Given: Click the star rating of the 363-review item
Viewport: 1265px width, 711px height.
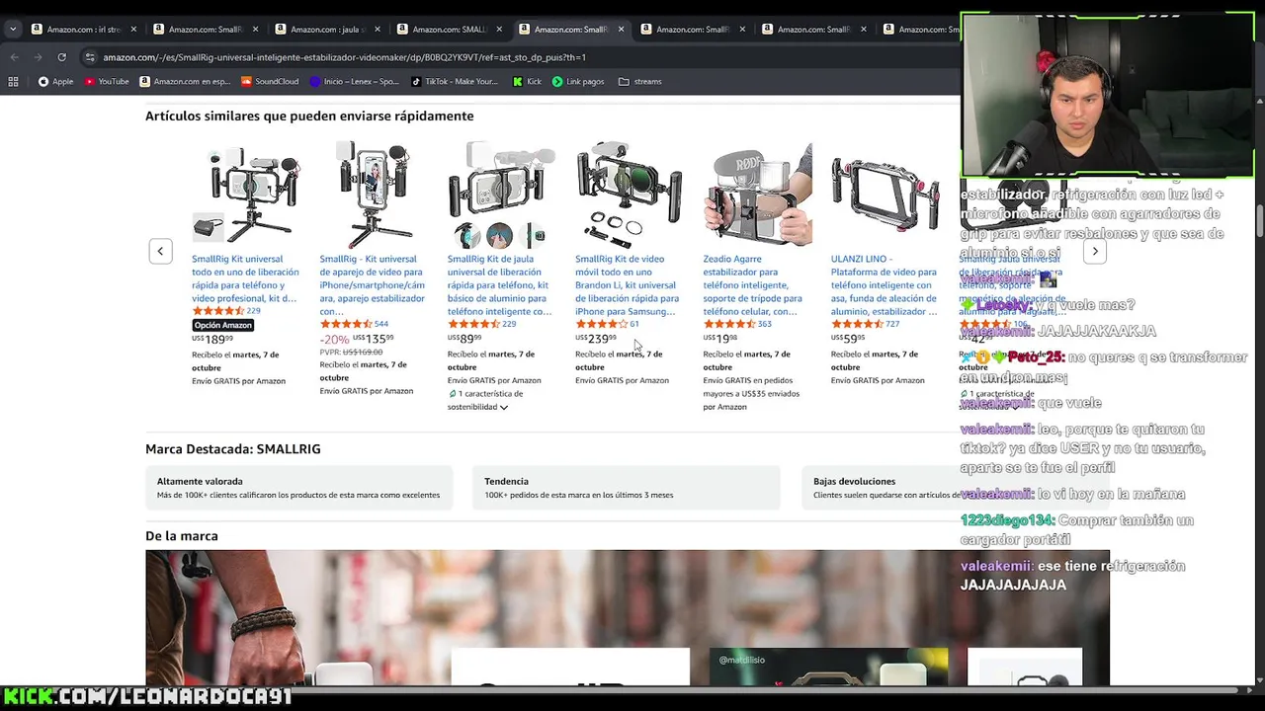Looking at the screenshot, I should [729, 324].
